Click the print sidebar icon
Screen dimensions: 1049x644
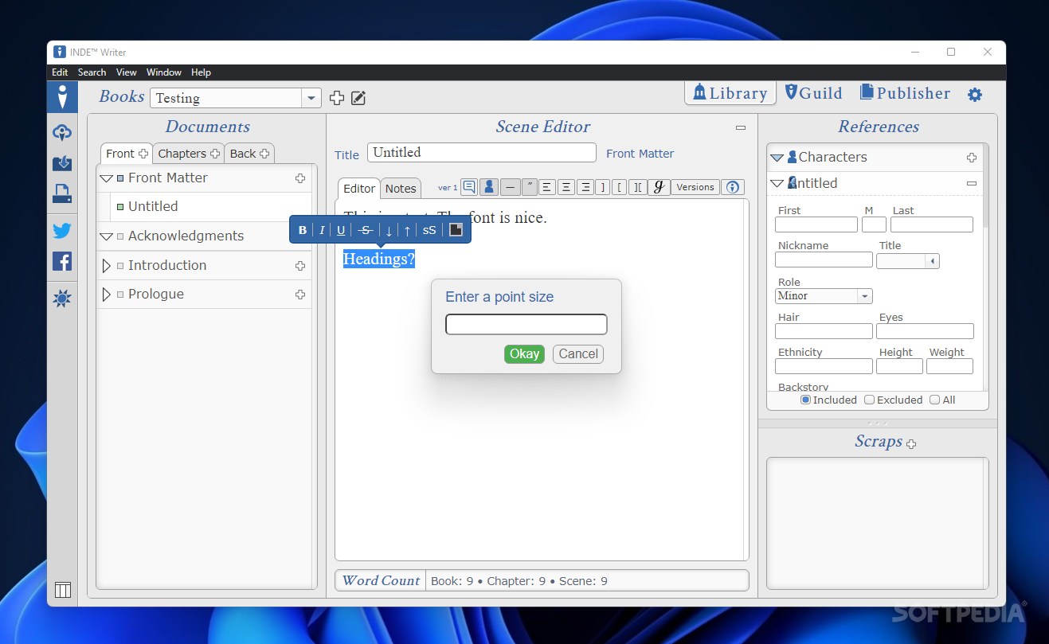point(62,193)
